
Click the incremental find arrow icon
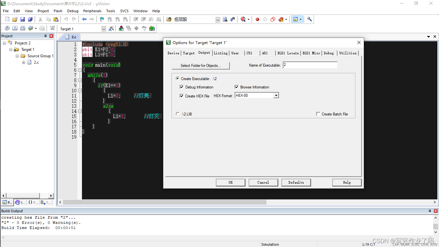(x=233, y=19)
